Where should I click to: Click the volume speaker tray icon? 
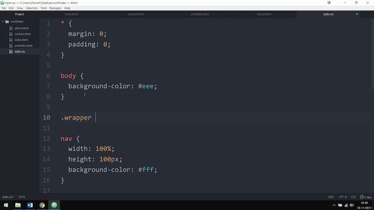[352, 205]
